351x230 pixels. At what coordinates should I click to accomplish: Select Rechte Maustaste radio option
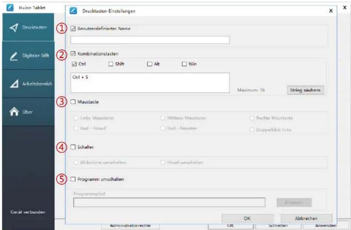(x=252, y=118)
